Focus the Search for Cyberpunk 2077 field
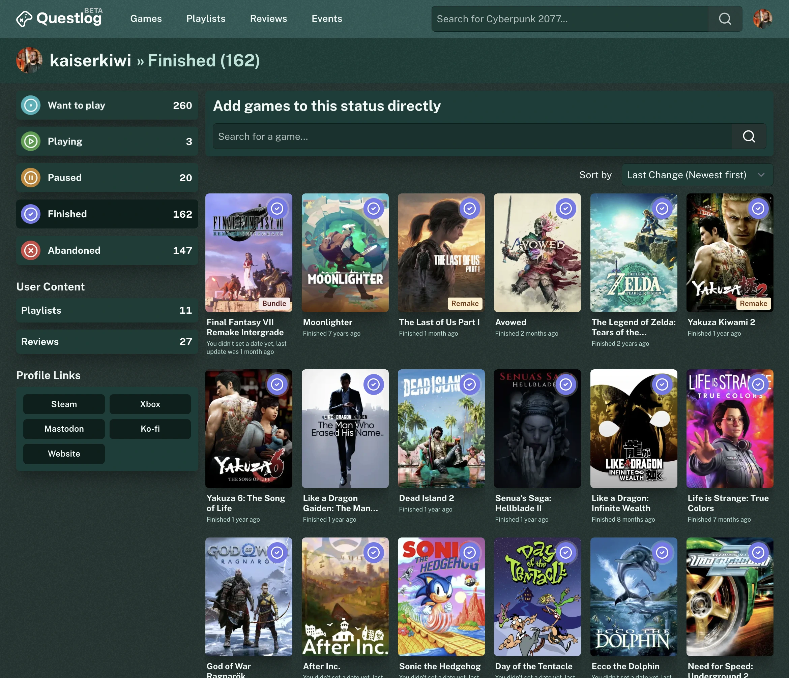Viewport: 789px width, 678px height. (x=569, y=19)
